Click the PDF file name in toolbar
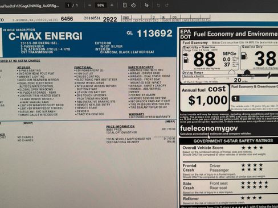Screen dimensions: 278x208 [x=30, y=6]
